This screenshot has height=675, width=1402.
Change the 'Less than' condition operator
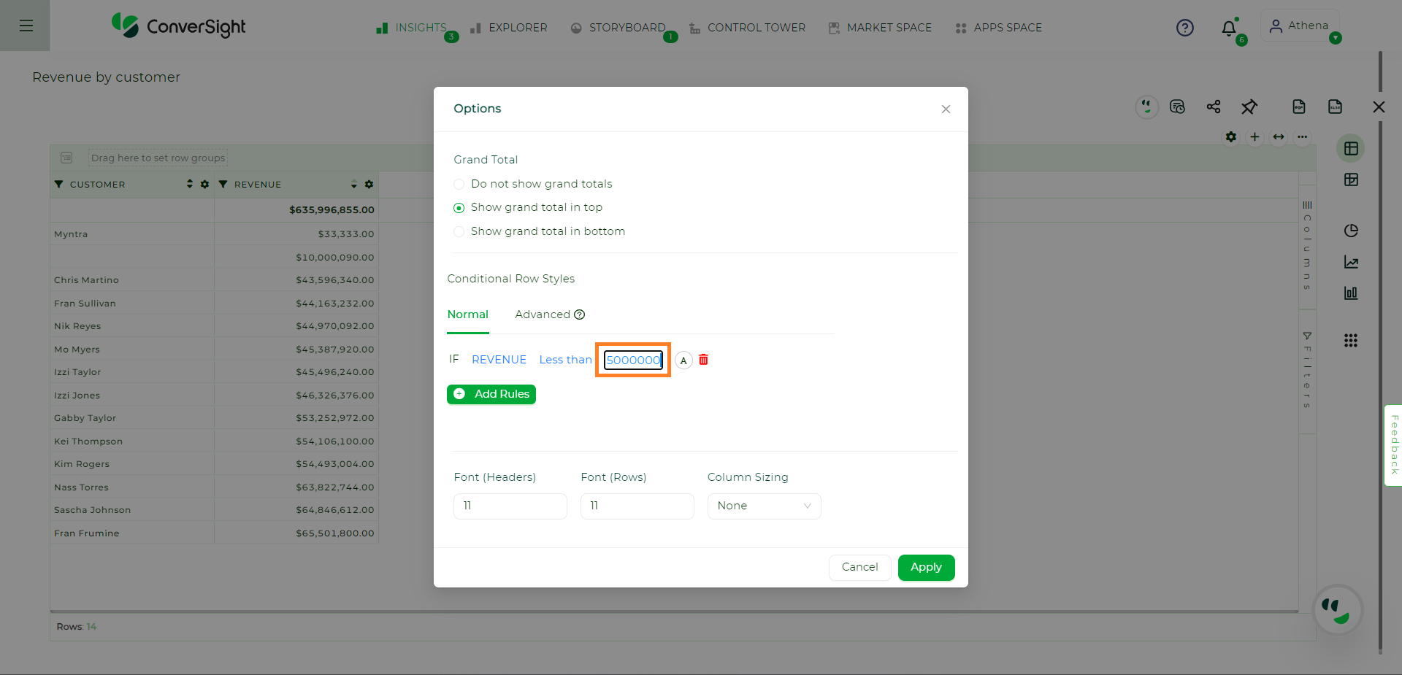pos(565,360)
